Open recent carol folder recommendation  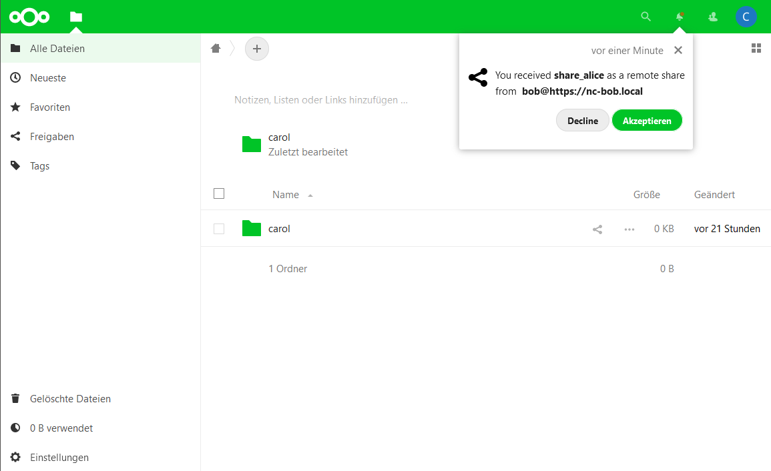[x=295, y=145]
